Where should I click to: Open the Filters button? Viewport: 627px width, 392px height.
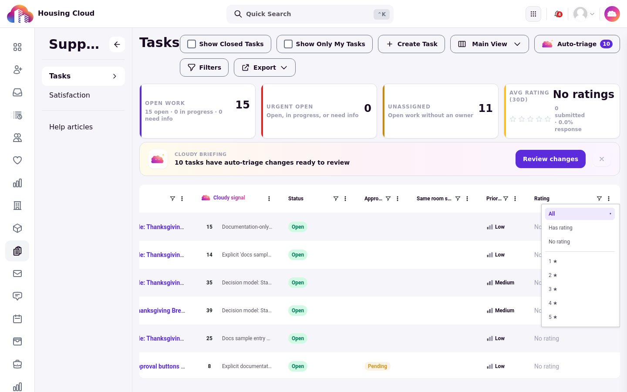click(x=204, y=68)
